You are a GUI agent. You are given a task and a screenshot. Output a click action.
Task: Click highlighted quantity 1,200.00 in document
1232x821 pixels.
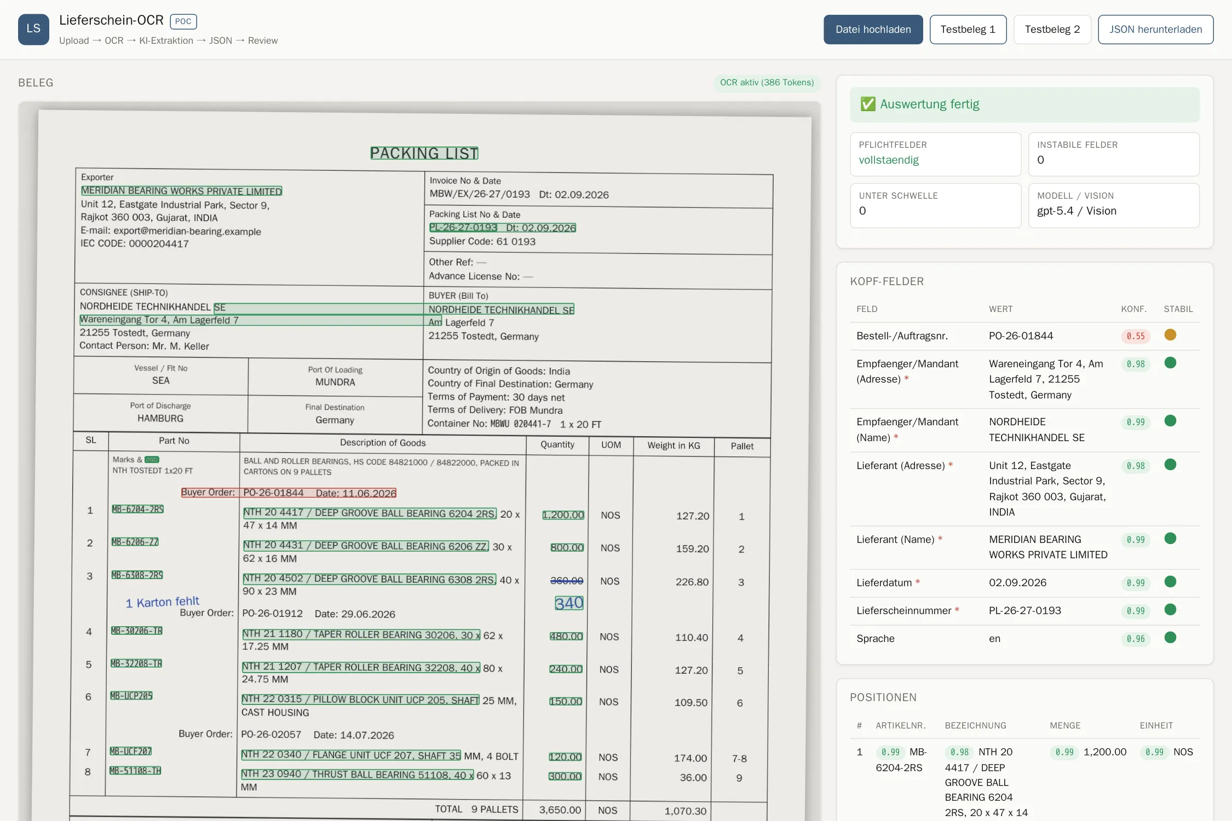point(563,515)
